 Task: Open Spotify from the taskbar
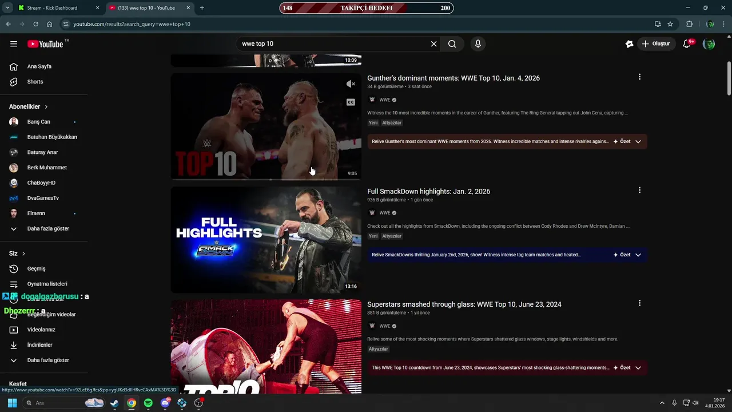(148, 403)
